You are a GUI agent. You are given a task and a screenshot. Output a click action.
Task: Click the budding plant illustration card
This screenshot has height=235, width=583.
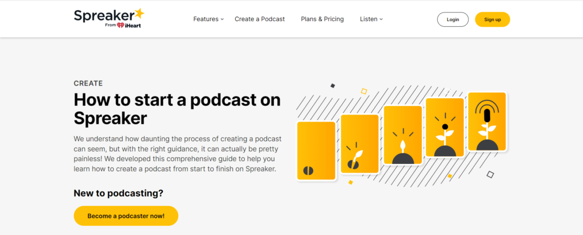[445, 127]
